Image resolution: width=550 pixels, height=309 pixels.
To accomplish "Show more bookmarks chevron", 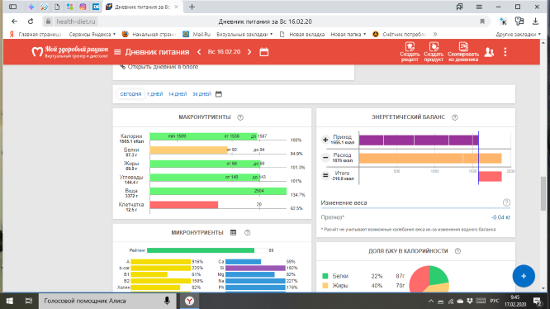I will coord(435,35).
